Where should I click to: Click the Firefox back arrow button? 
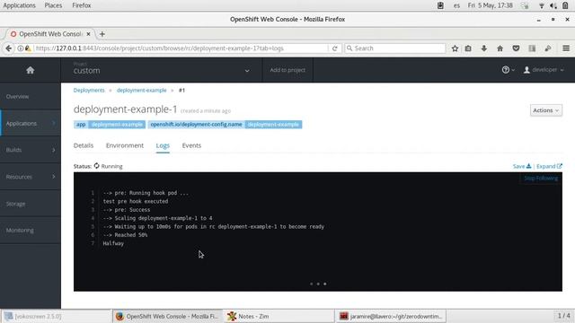tap(9, 48)
